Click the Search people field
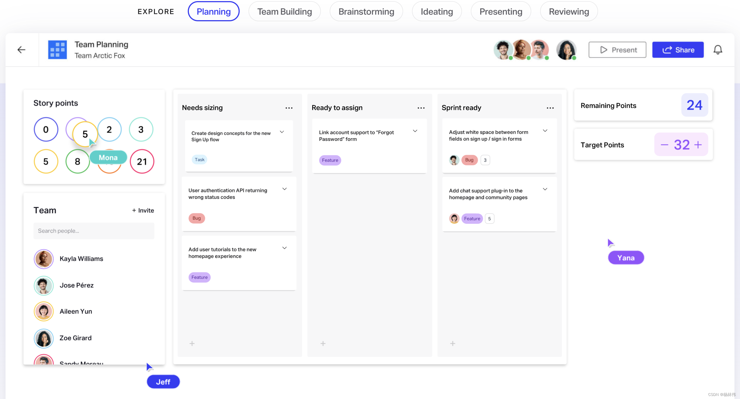 [x=94, y=231]
